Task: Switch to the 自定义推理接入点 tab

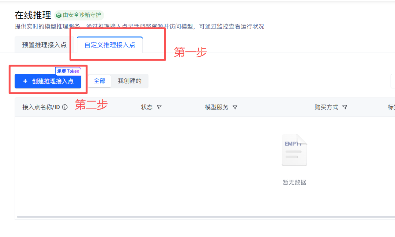Action: (x=109, y=44)
